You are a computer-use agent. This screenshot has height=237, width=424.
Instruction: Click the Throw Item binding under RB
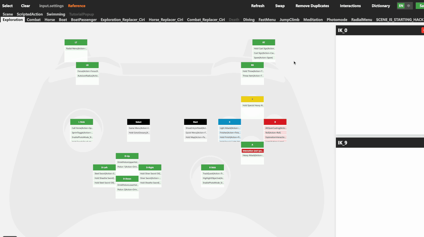[x=252, y=76]
